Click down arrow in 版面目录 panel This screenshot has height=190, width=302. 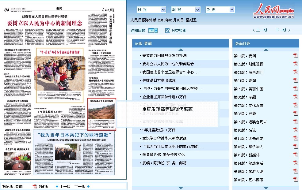(x=266, y=188)
